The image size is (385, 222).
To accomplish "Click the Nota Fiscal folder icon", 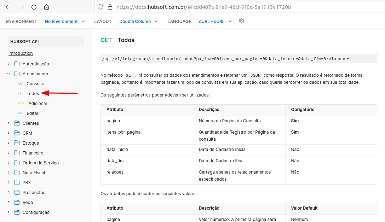I will [x=17, y=173].
